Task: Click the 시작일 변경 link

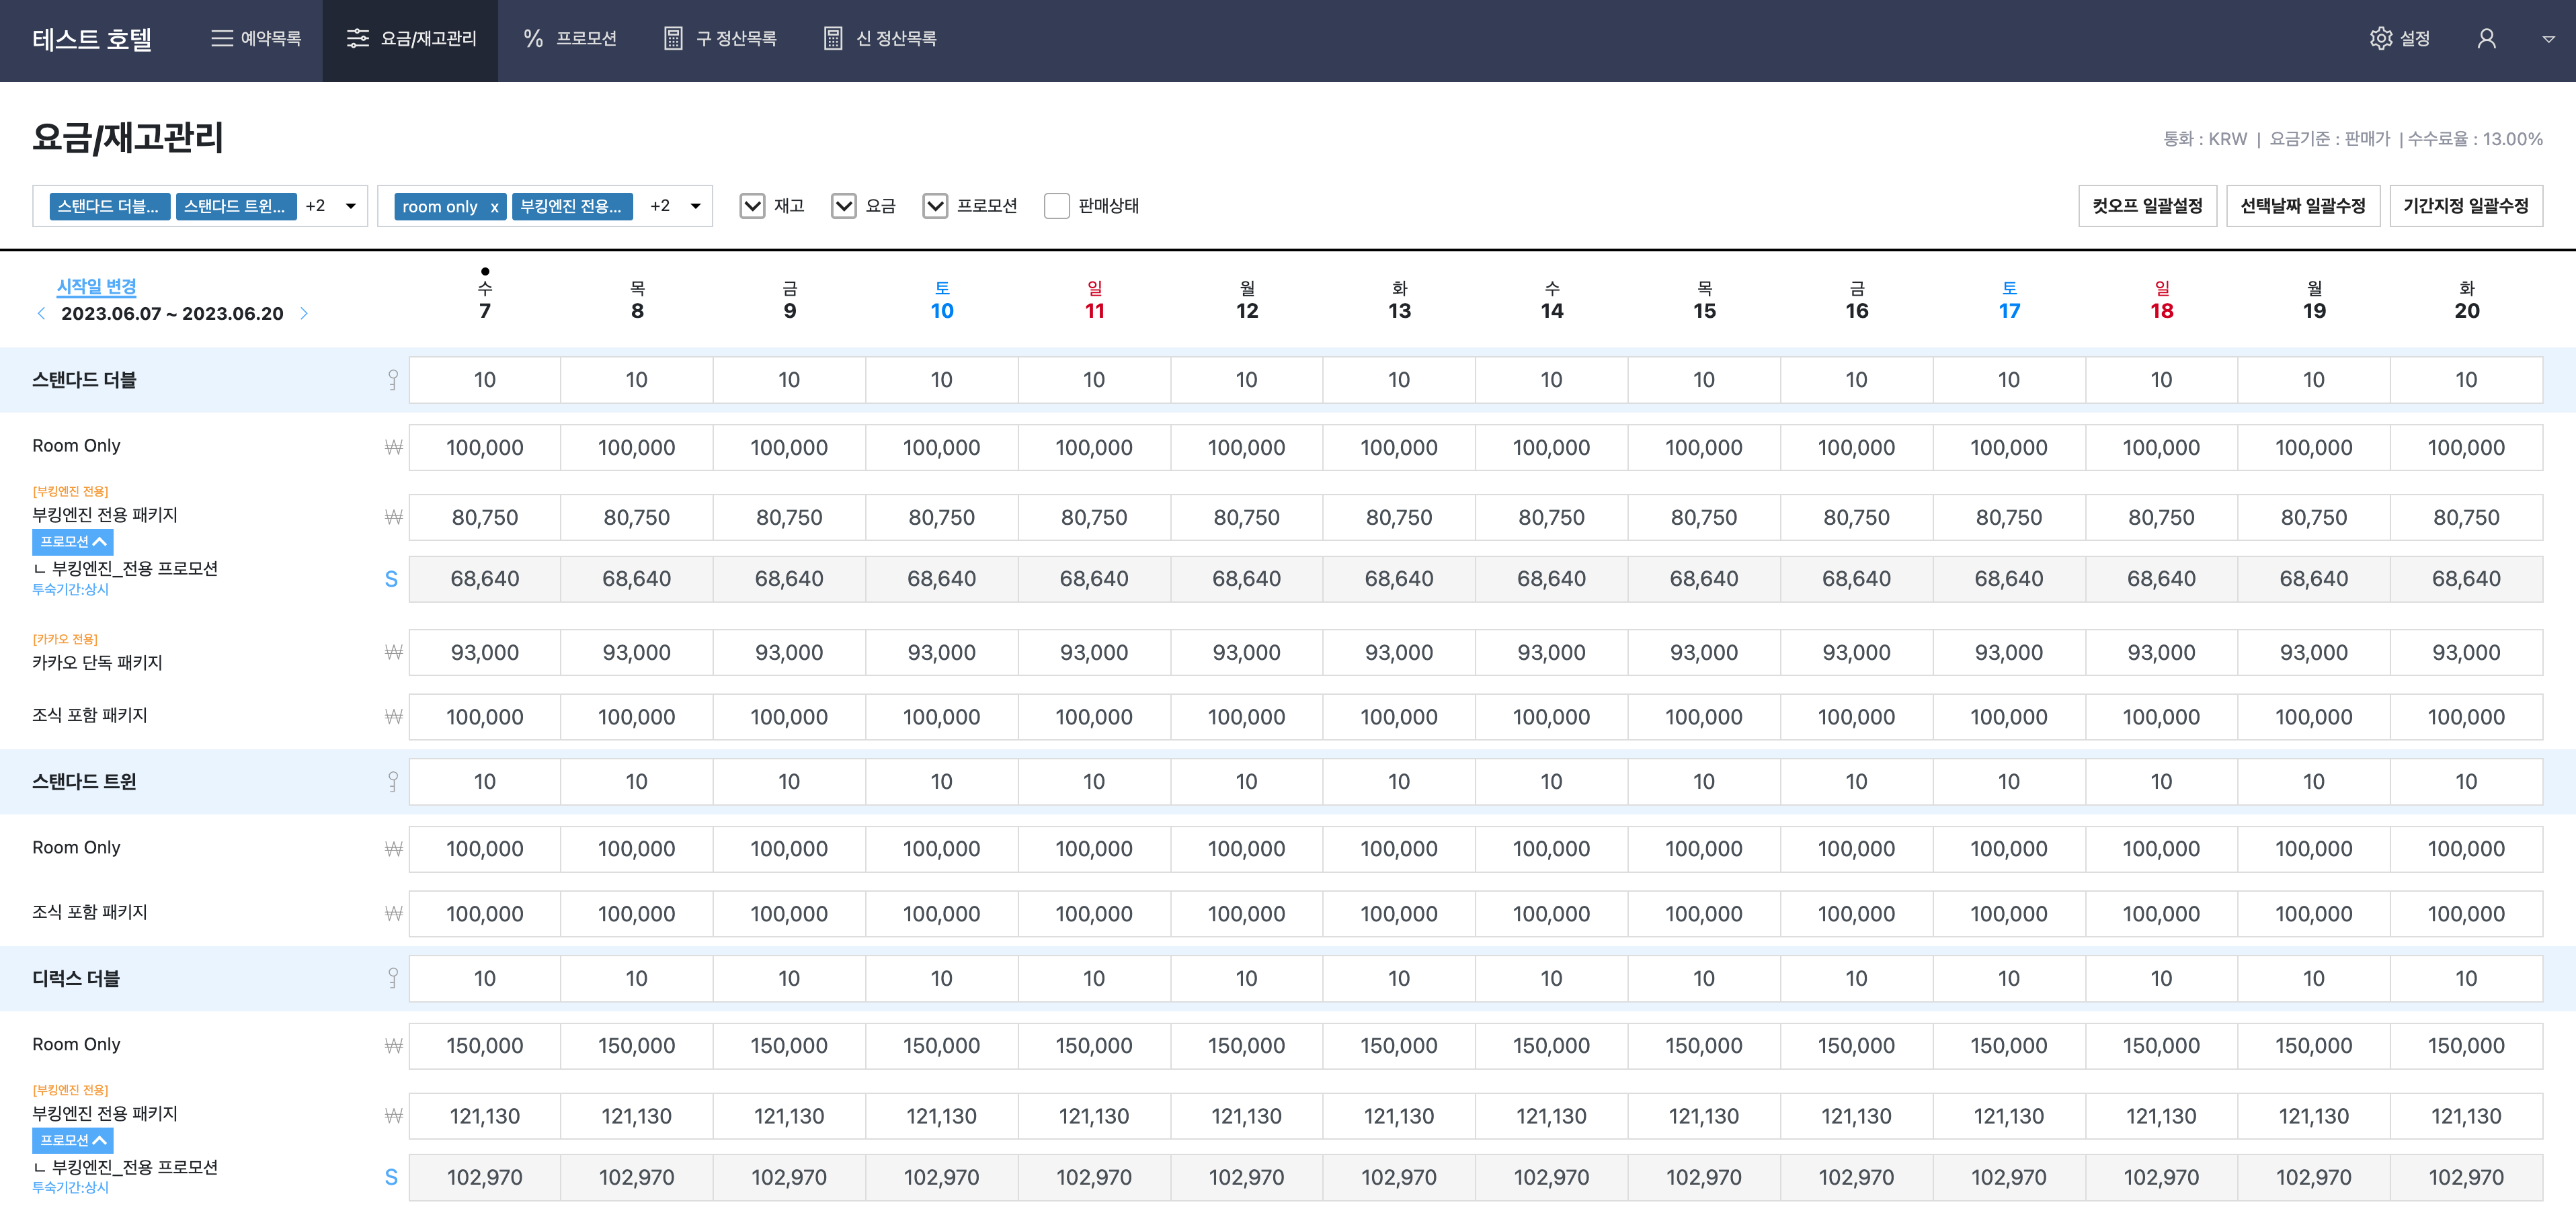Action: click(x=96, y=286)
